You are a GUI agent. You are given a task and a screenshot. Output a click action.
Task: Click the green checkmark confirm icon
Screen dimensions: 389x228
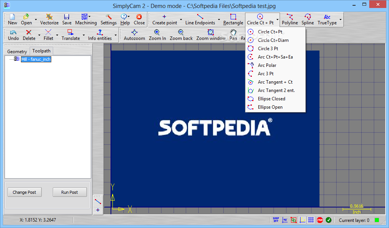[x=329, y=220]
